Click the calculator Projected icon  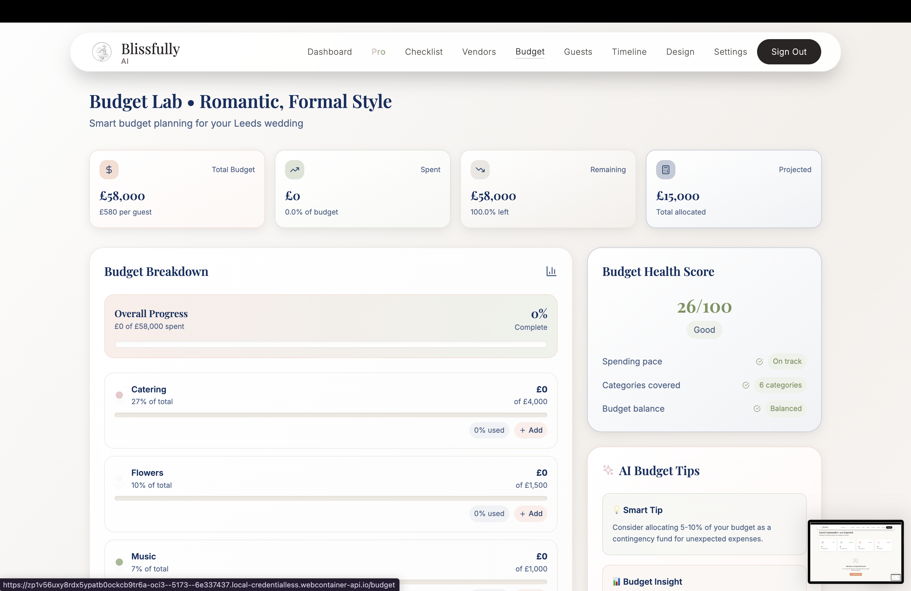pyautogui.click(x=666, y=170)
